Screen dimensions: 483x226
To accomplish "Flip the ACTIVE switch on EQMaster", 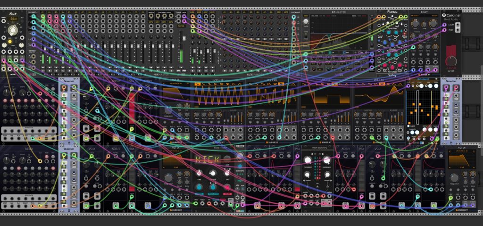I will pos(306,34).
